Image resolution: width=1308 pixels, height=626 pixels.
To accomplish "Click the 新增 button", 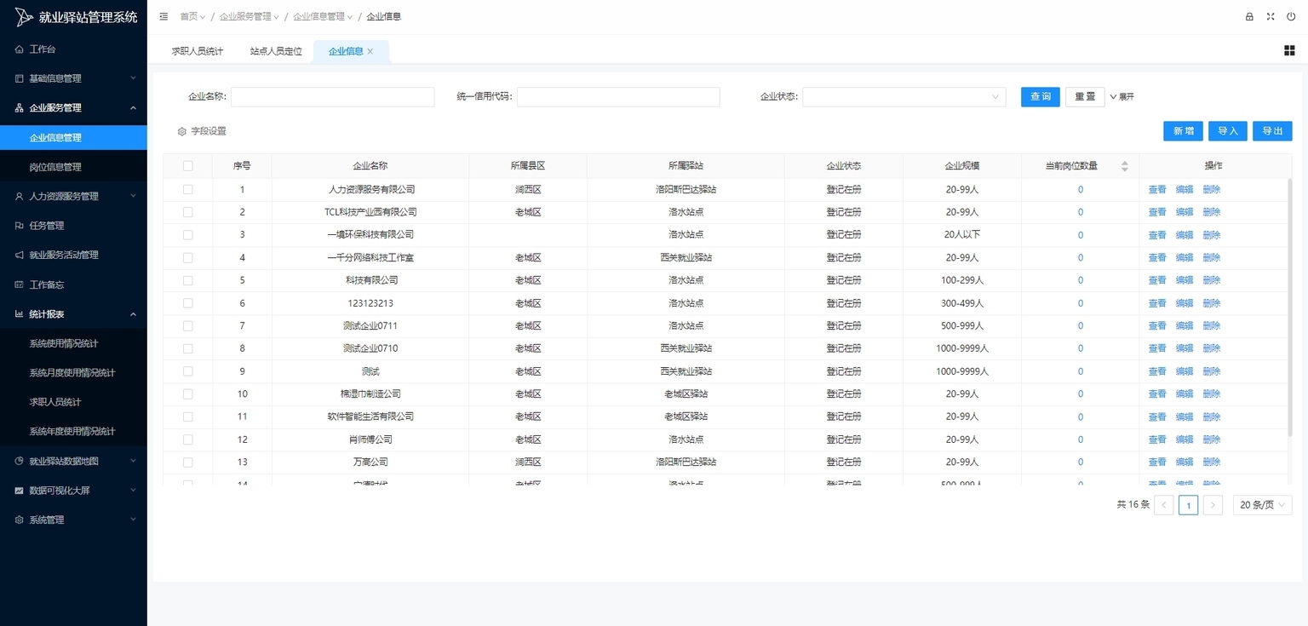I will click(1183, 131).
